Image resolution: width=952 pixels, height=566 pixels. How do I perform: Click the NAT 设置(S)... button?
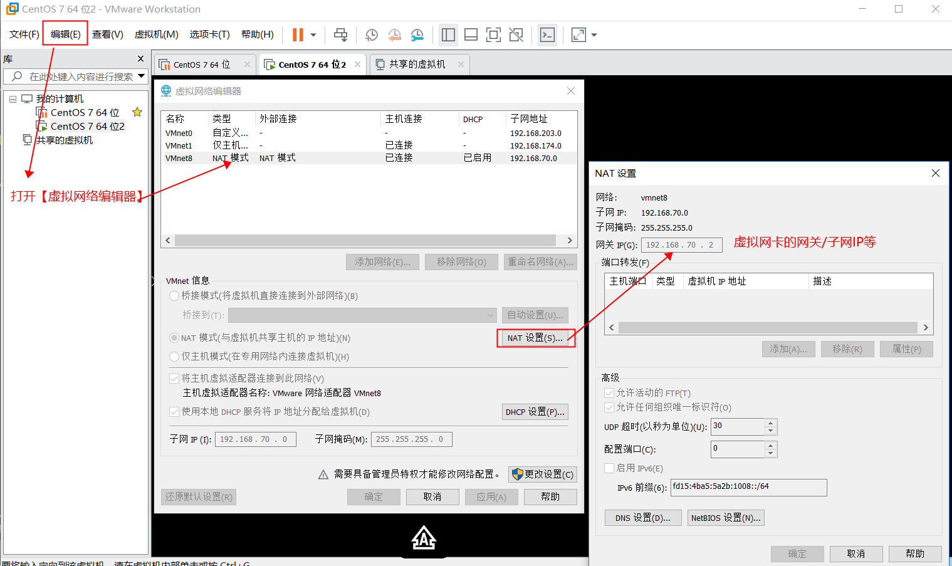click(535, 338)
